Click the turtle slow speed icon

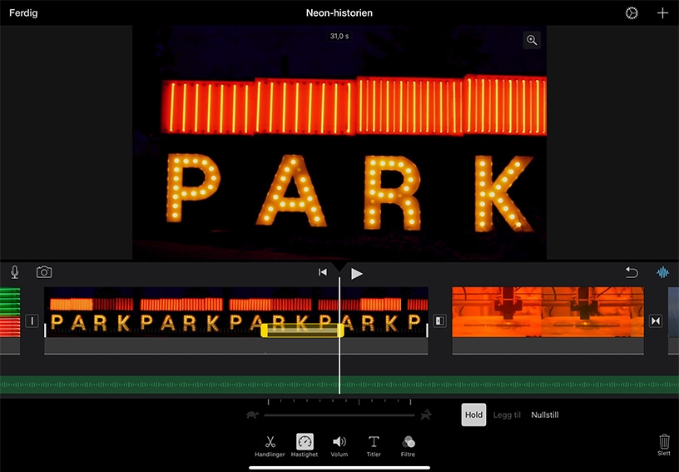(x=252, y=415)
